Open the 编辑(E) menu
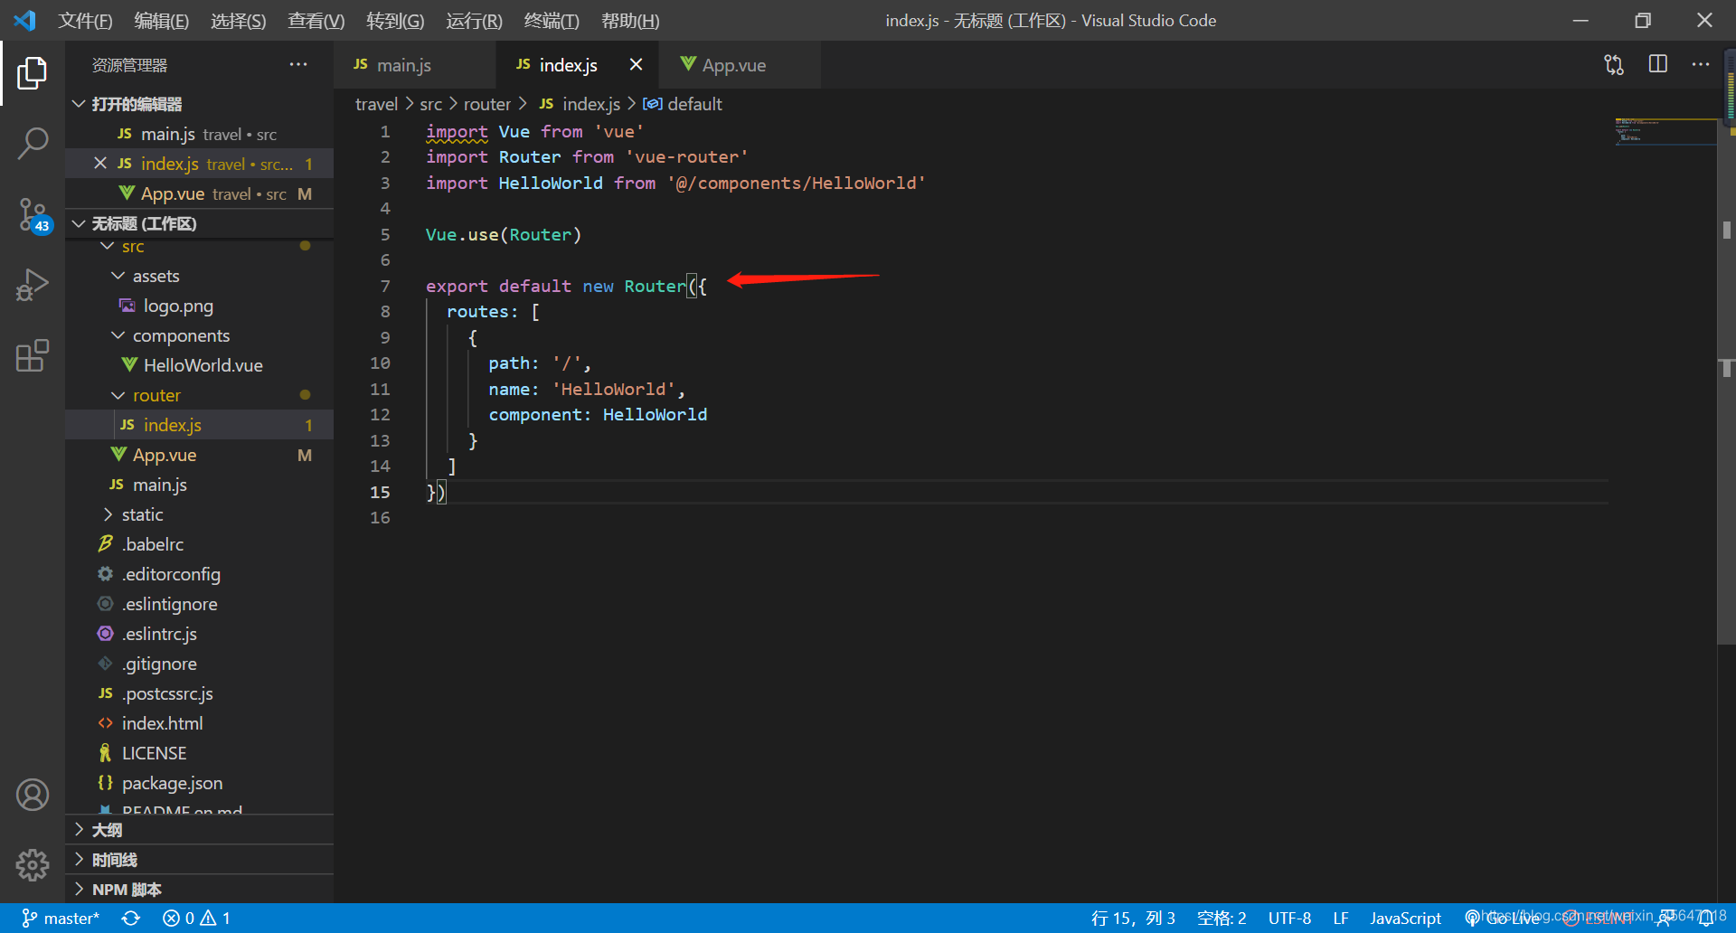Image resolution: width=1736 pixels, height=933 pixels. (x=161, y=20)
